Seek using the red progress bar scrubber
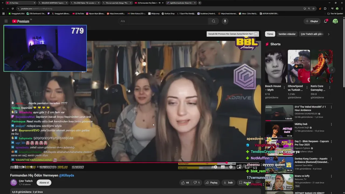This screenshot has height=194, width=345. tap(226, 162)
